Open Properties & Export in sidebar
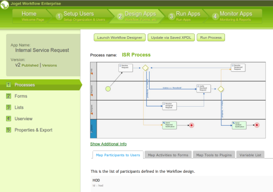 coord(33,130)
